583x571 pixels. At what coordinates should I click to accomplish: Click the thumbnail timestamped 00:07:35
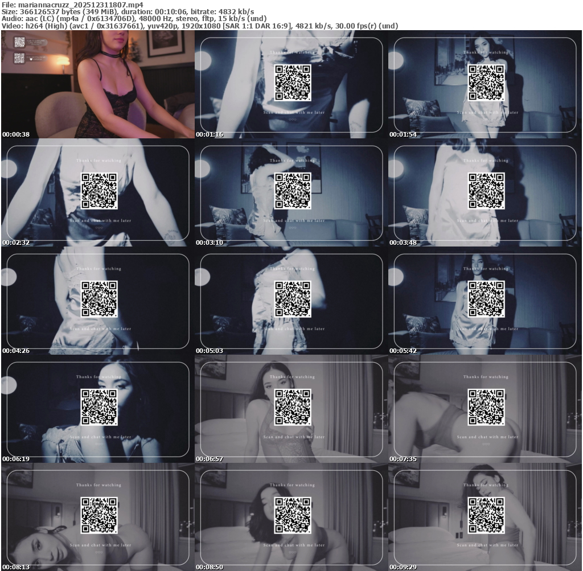[485, 409]
